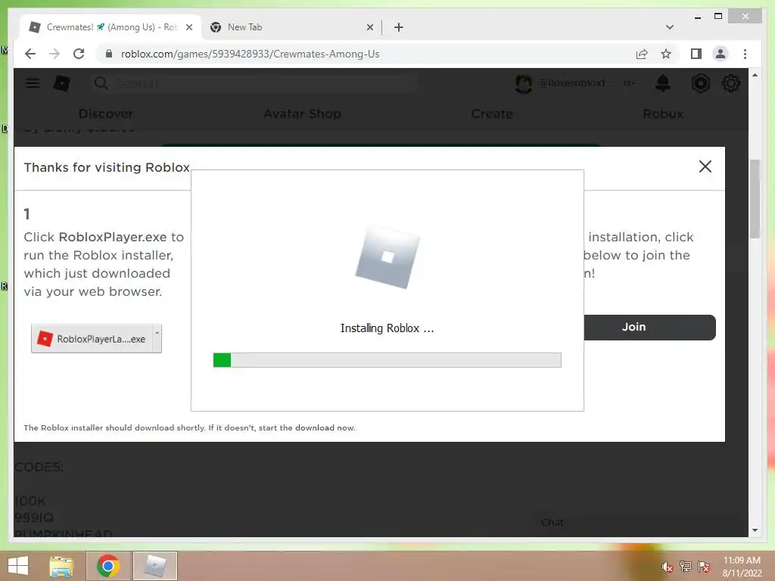Open the Create section
The height and width of the screenshot is (581, 775).
pos(492,113)
